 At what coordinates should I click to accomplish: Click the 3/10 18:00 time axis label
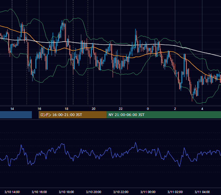coord(66,192)
